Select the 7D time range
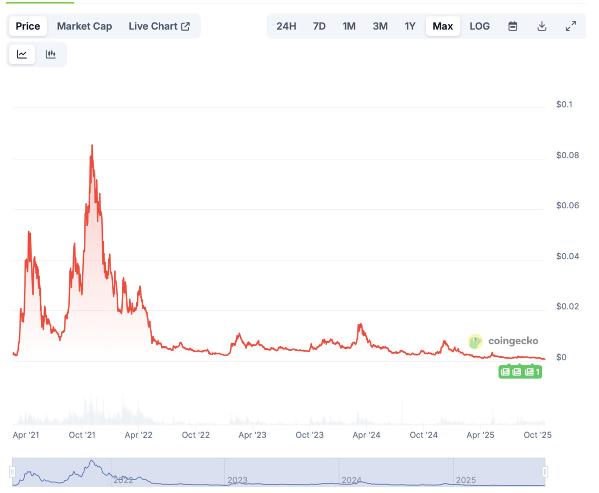Screen dimensions: 599x493 click(x=319, y=26)
